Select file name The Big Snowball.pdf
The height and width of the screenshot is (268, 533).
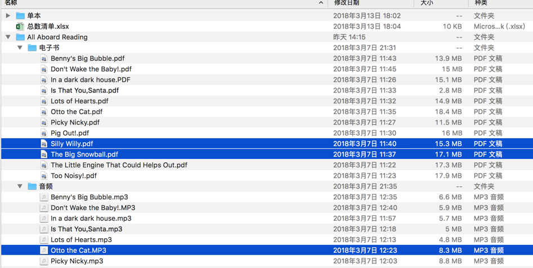click(84, 155)
